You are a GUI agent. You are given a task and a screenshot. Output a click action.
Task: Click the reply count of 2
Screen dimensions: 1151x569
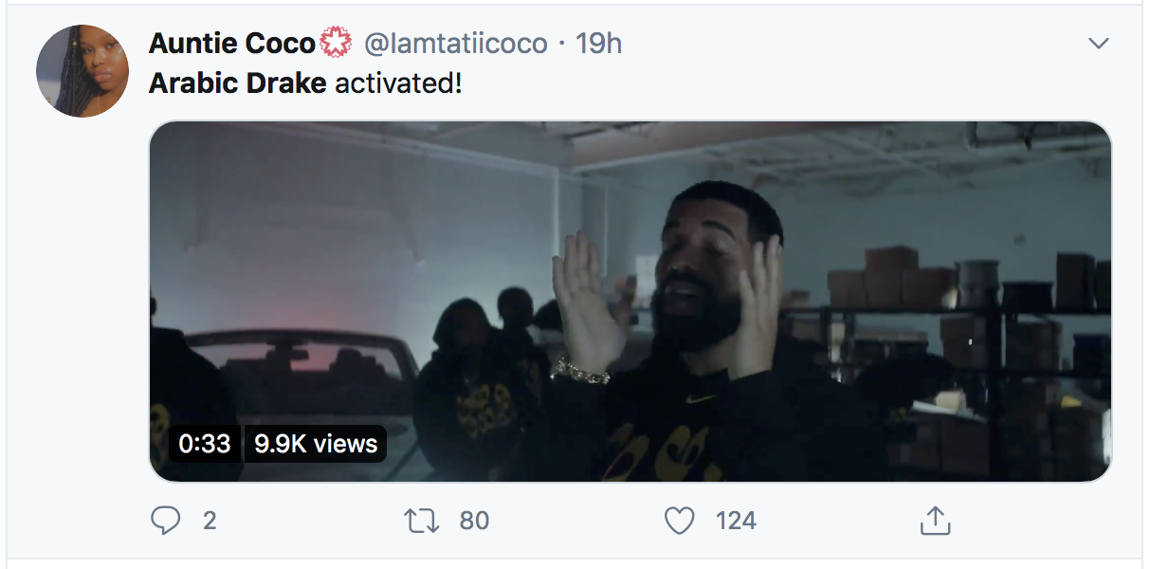[x=210, y=520]
